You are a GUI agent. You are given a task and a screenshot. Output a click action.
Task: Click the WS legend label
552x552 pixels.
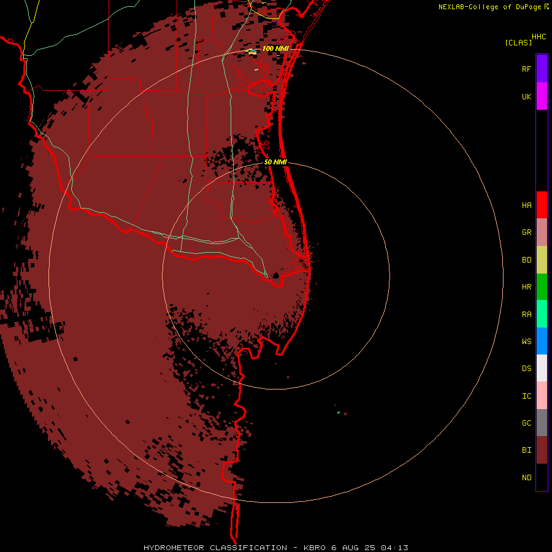click(x=526, y=341)
